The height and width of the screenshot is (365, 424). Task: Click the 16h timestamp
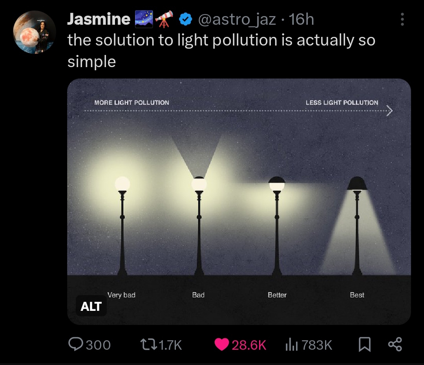click(301, 20)
